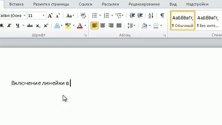Click the text Включение линейки в
Screen dimensions: 222x125
(40, 83)
